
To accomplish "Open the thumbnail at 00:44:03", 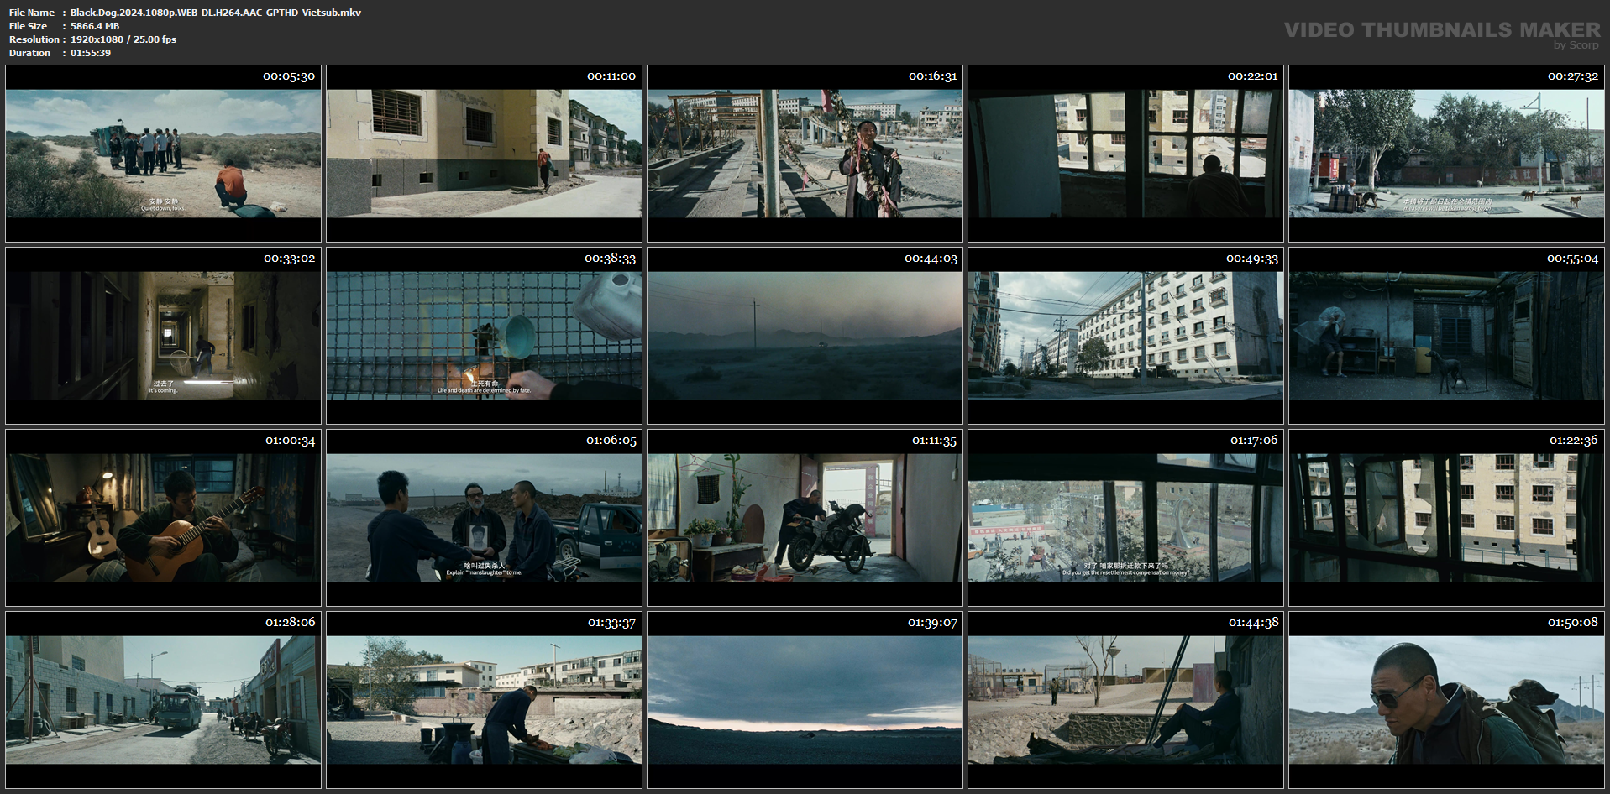I will pos(805,336).
